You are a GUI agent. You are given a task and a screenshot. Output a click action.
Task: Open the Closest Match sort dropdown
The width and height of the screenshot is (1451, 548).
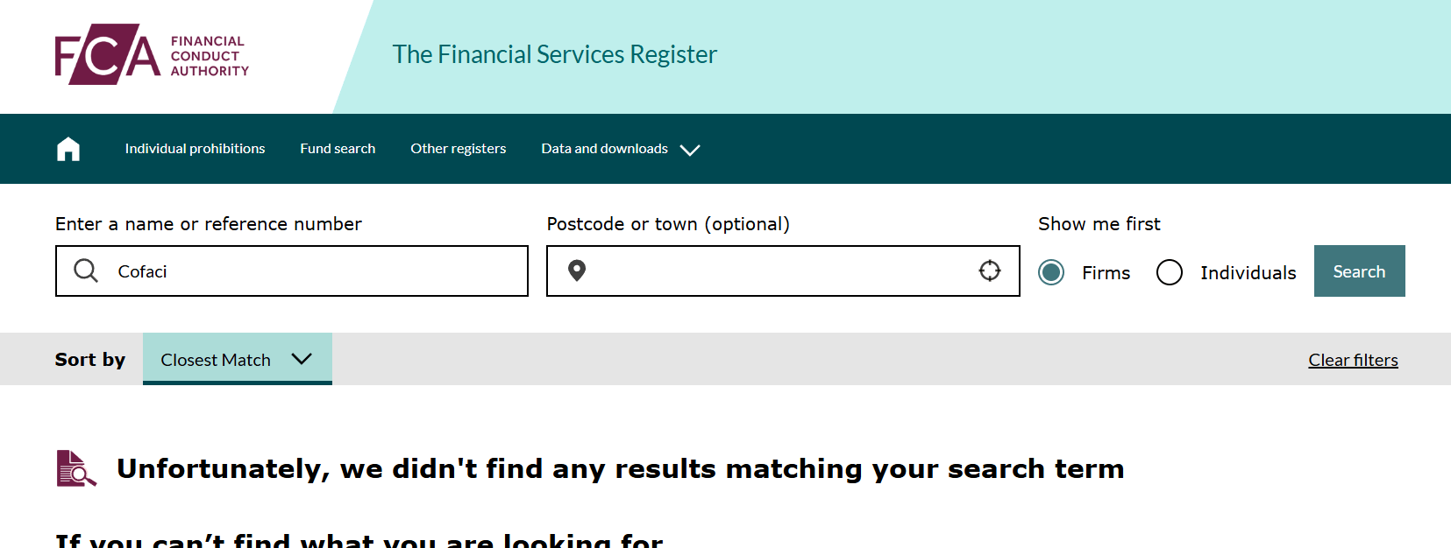pyautogui.click(x=238, y=359)
